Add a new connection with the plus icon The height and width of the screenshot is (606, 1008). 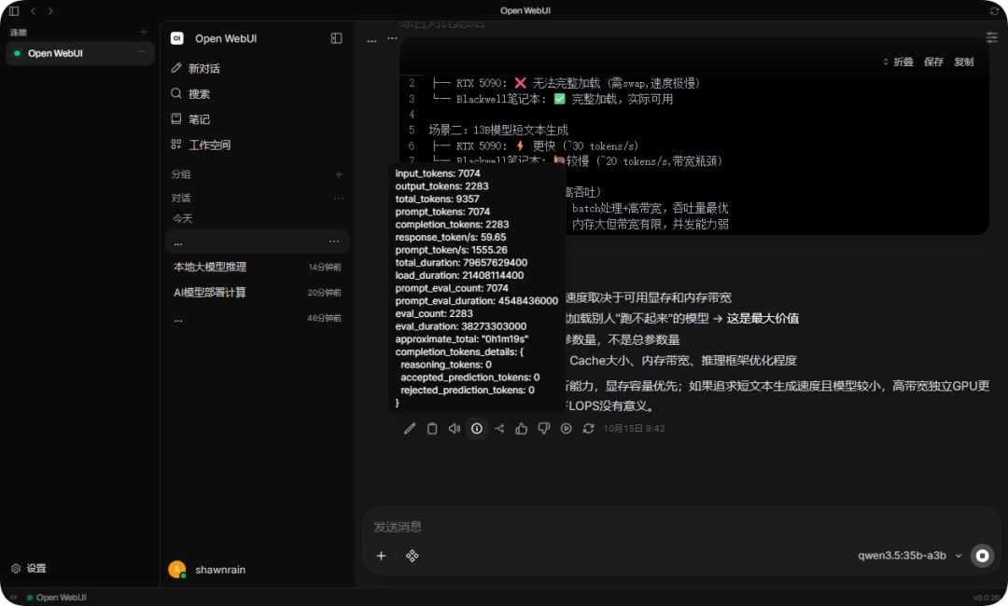tap(144, 32)
